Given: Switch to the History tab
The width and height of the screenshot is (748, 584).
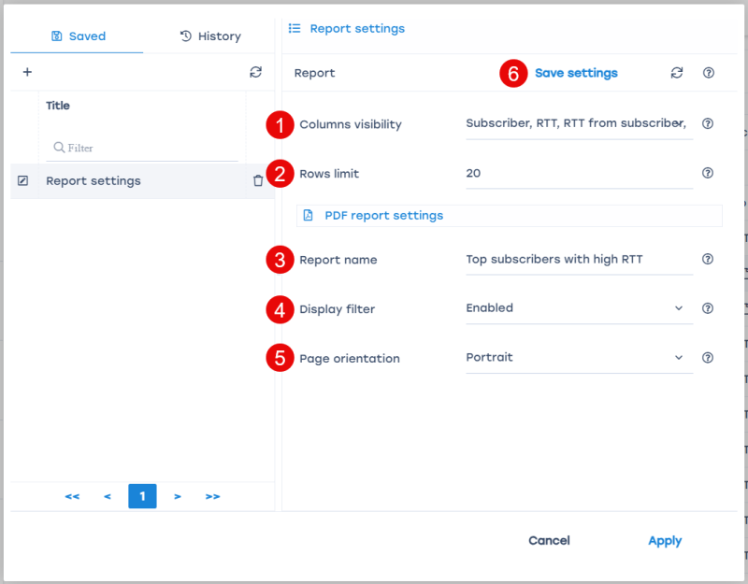Looking at the screenshot, I should coord(210,36).
